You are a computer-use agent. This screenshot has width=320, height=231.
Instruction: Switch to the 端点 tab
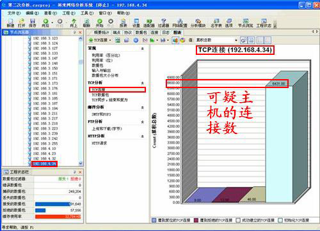116,33
